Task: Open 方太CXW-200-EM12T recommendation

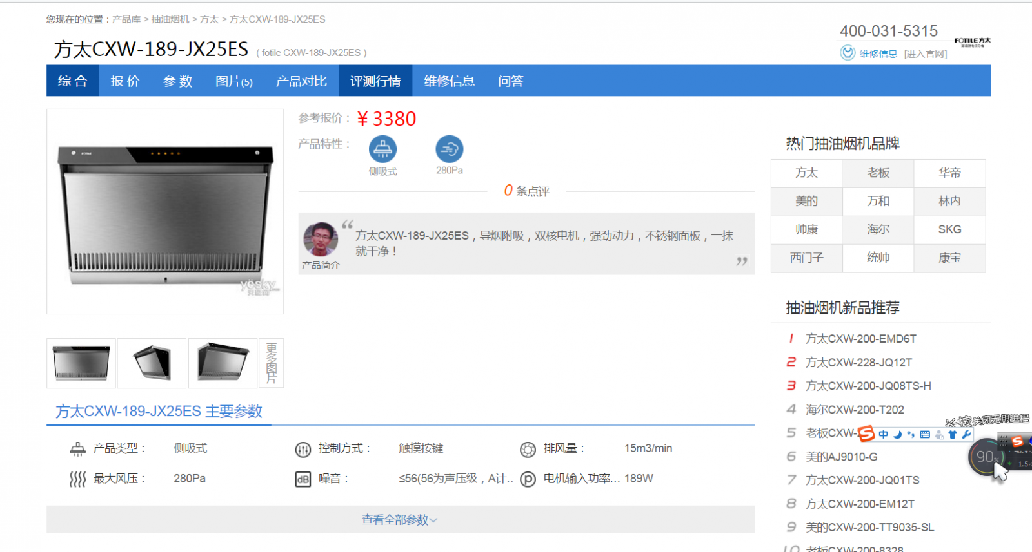Action: pos(860,504)
